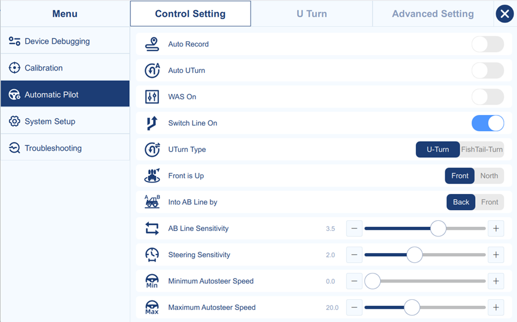517x322 pixels.
Task: Select Front for Into AB Line by
Action: pyautogui.click(x=490, y=202)
